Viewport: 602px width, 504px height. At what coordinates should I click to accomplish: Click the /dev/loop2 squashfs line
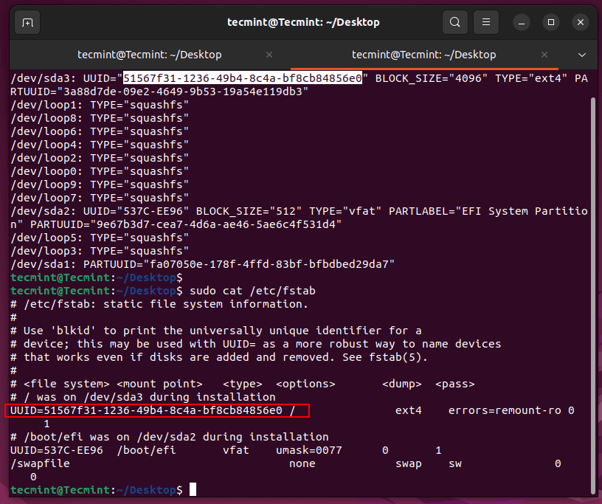pyautogui.click(x=100, y=158)
